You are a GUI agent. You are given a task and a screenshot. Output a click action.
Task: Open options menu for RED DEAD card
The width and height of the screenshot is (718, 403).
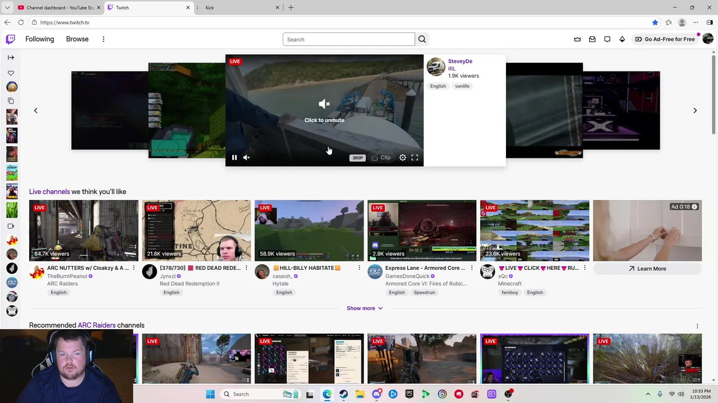pyautogui.click(x=246, y=268)
